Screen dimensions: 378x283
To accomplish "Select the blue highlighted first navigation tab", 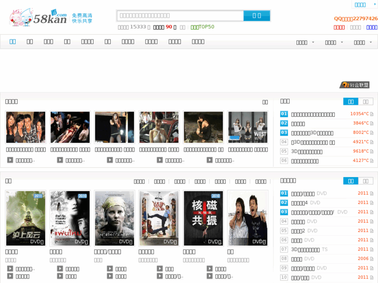I will tap(12, 42).
